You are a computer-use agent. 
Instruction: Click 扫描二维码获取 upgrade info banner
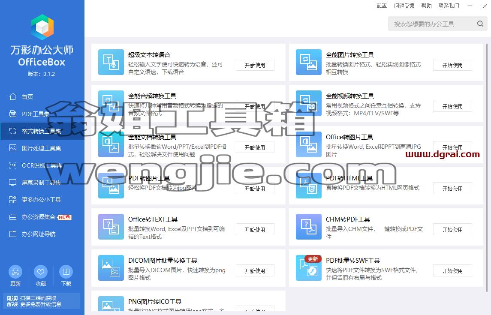pos(41,301)
